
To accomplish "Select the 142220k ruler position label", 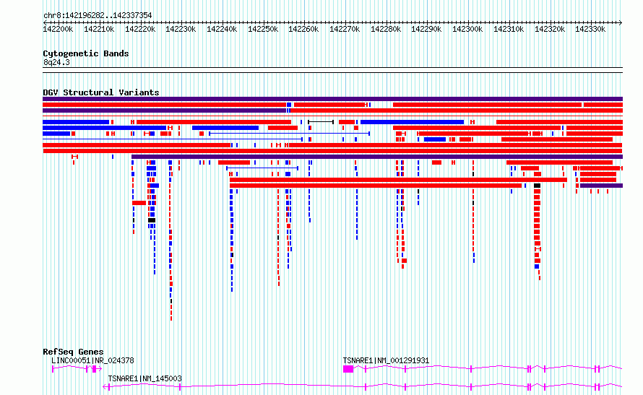I will click(140, 30).
